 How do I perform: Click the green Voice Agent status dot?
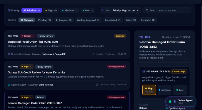[170, 102]
